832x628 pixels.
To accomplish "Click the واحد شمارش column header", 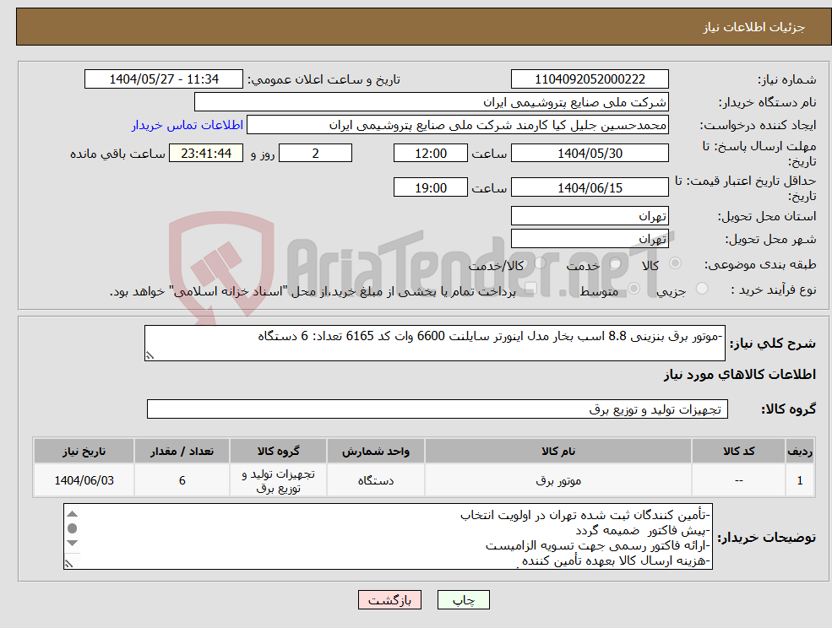I will 376,451.
